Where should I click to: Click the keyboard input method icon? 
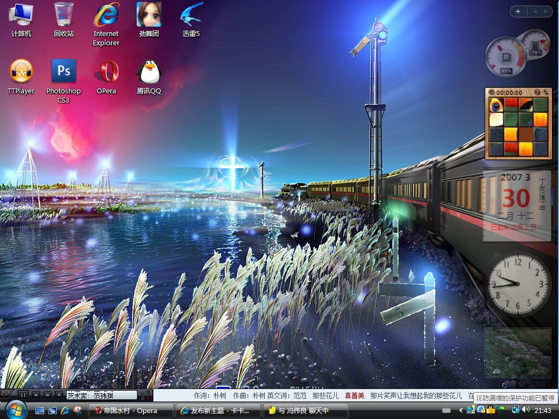coord(447,410)
